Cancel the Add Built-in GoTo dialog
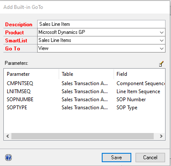This screenshot has height=166, width=171. pyautogui.click(x=150, y=158)
